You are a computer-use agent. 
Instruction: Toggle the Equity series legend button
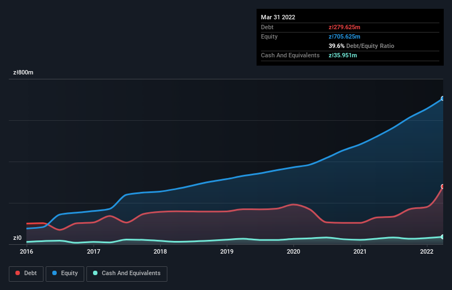[65, 273]
